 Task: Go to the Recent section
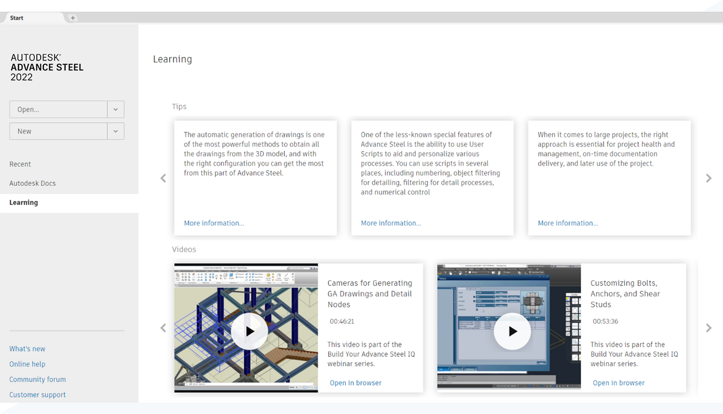pos(20,164)
